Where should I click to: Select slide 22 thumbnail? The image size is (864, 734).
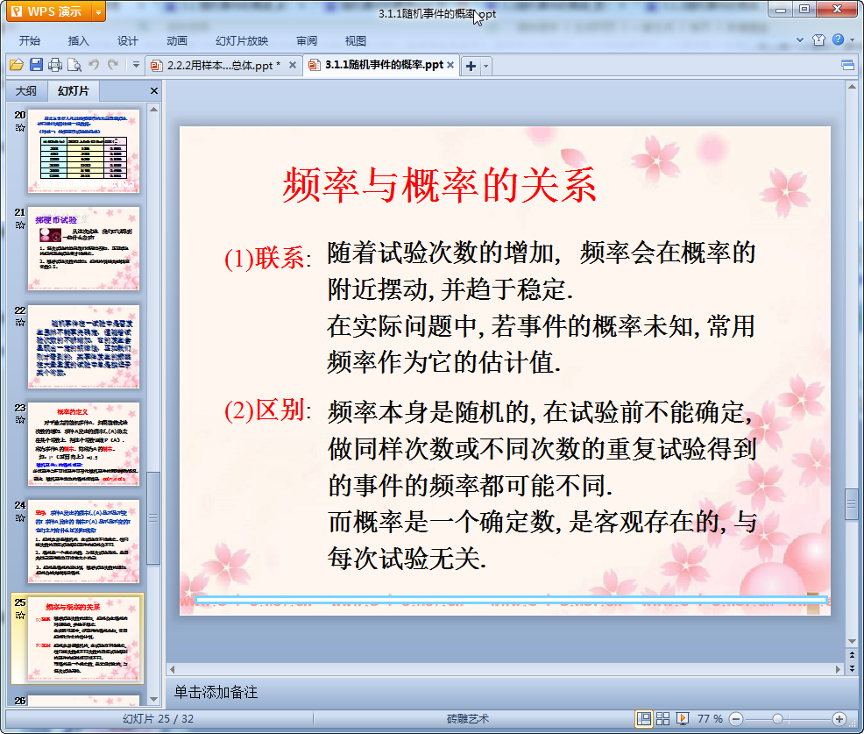point(84,346)
